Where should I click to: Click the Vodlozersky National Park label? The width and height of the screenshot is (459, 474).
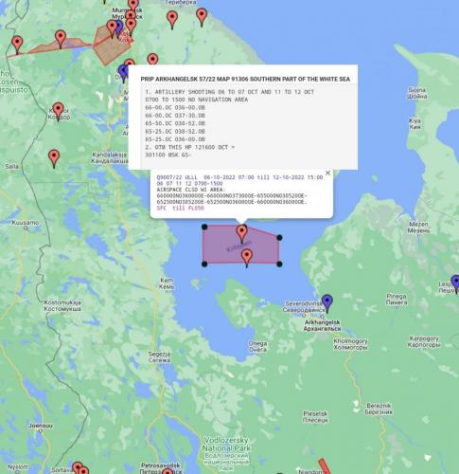click(x=226, y=444)
